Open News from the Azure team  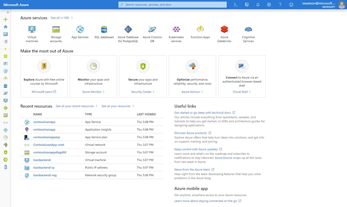pos(192,170)
